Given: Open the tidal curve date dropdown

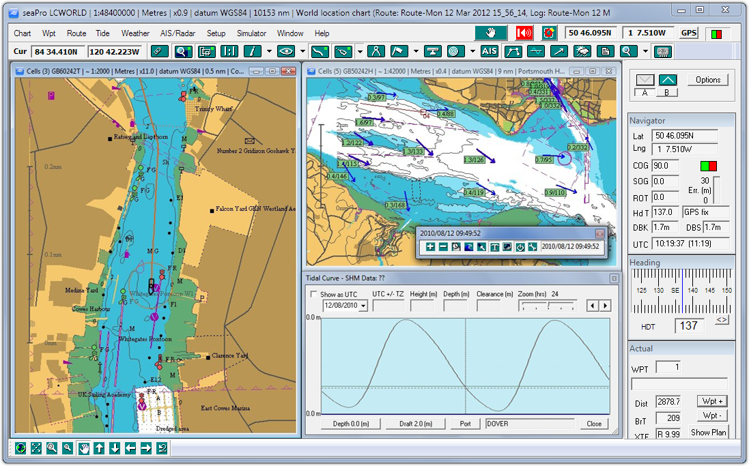Looking at the screenshot, I should [363, 306].
